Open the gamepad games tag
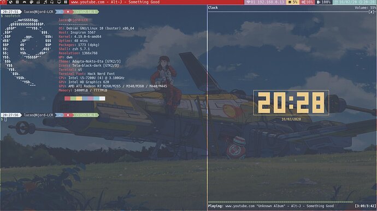 pyautogui.click(x=24, y=2)
